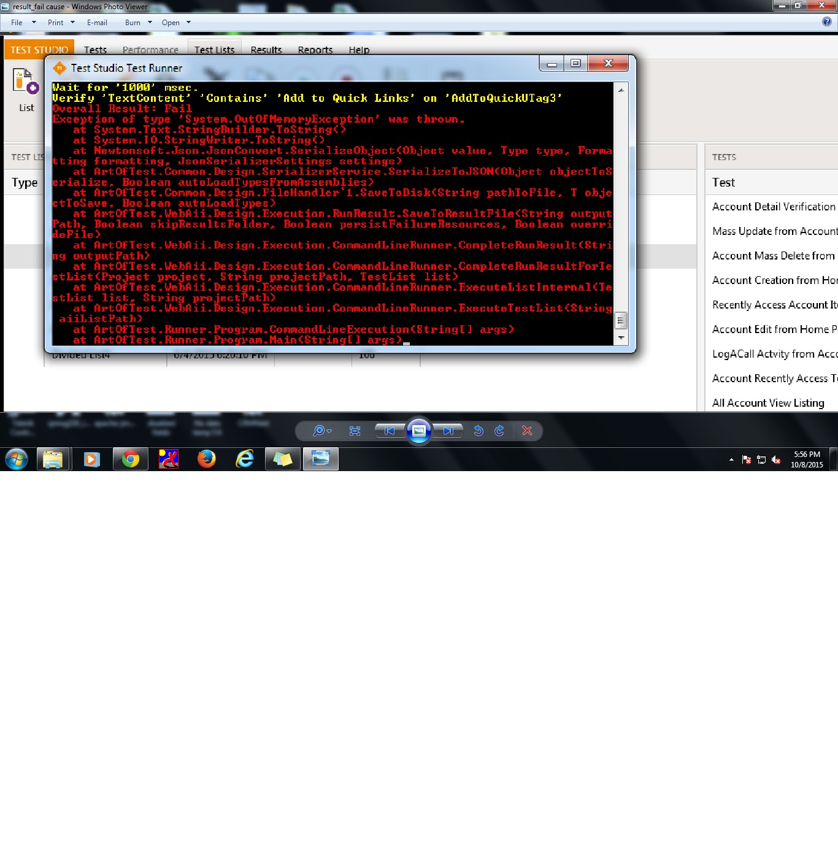
Task: Switch to the Tests tab
Action: pyautogui.click(x=95, y=50)
